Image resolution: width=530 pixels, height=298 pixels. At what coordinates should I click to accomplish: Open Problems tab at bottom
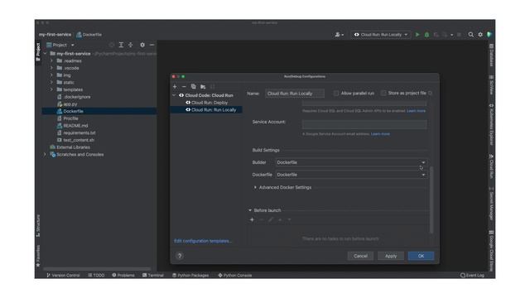pos(123,276)
